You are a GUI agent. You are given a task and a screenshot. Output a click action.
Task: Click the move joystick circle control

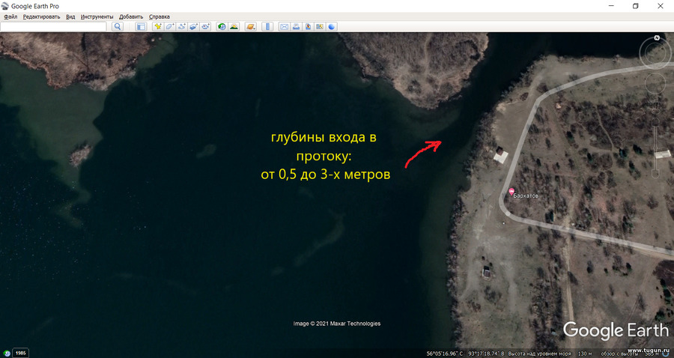point(655,83)
